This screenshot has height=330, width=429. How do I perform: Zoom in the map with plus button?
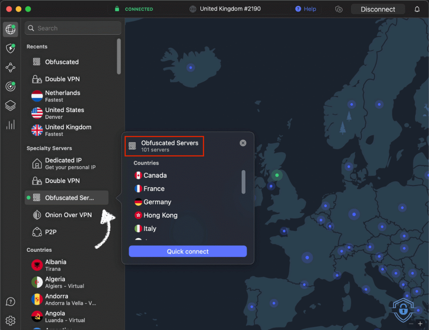tap(420, 324)
